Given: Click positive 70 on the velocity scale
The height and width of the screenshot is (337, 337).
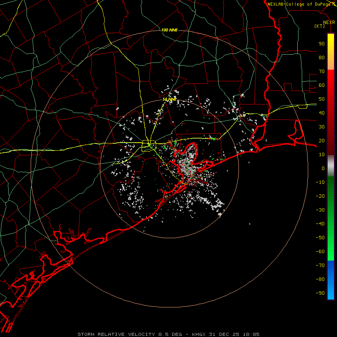Looking at the screenshot, I should (x=322, y=72).
